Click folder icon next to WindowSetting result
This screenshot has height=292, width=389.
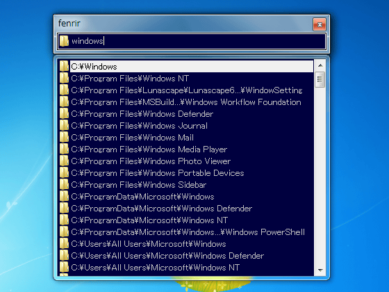[x=64, y=90]
